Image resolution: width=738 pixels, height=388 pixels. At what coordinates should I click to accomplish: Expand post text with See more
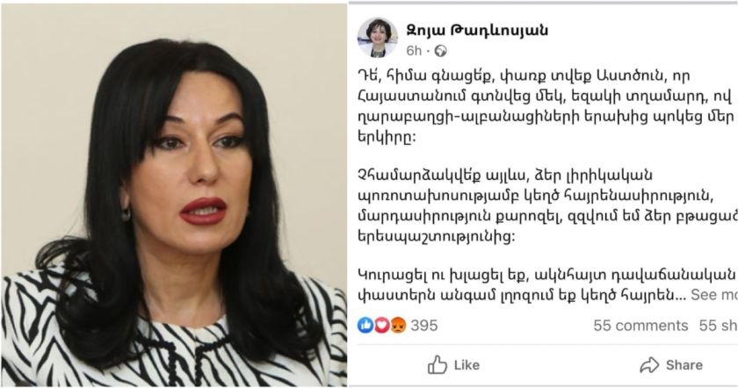pyautogui.click(x=714, y=295)
